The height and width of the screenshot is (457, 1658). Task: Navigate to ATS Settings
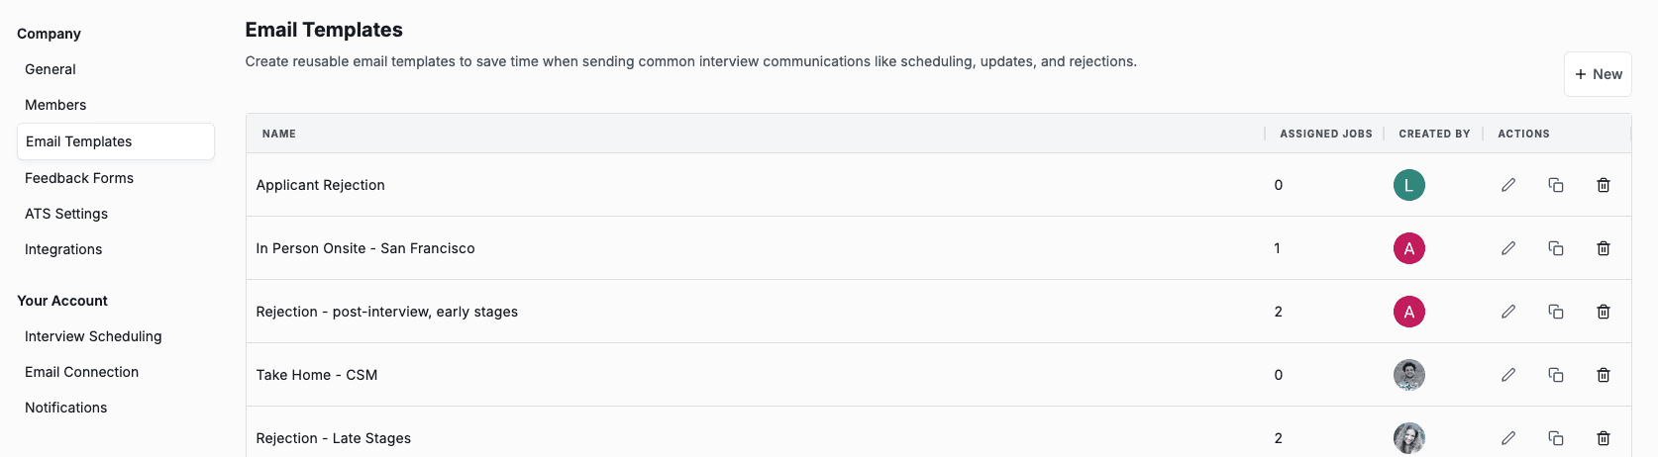coord(66,214)
